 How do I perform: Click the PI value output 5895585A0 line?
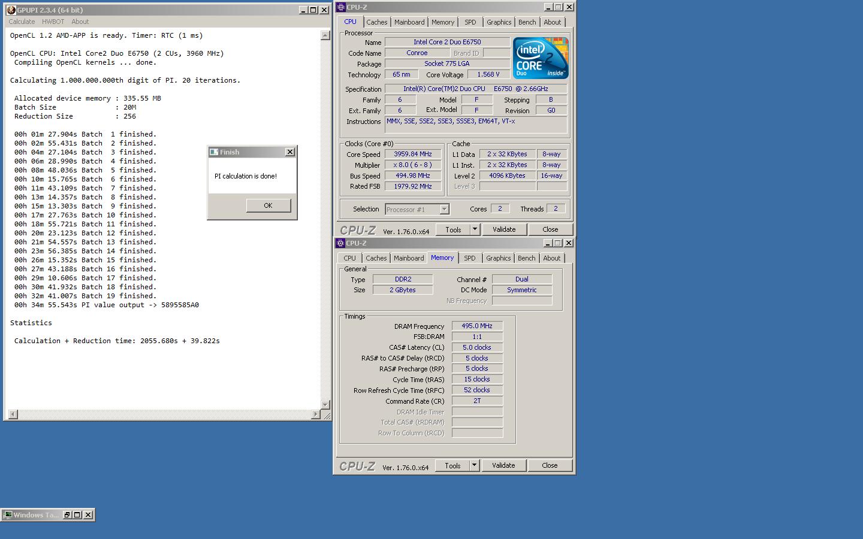107,305
